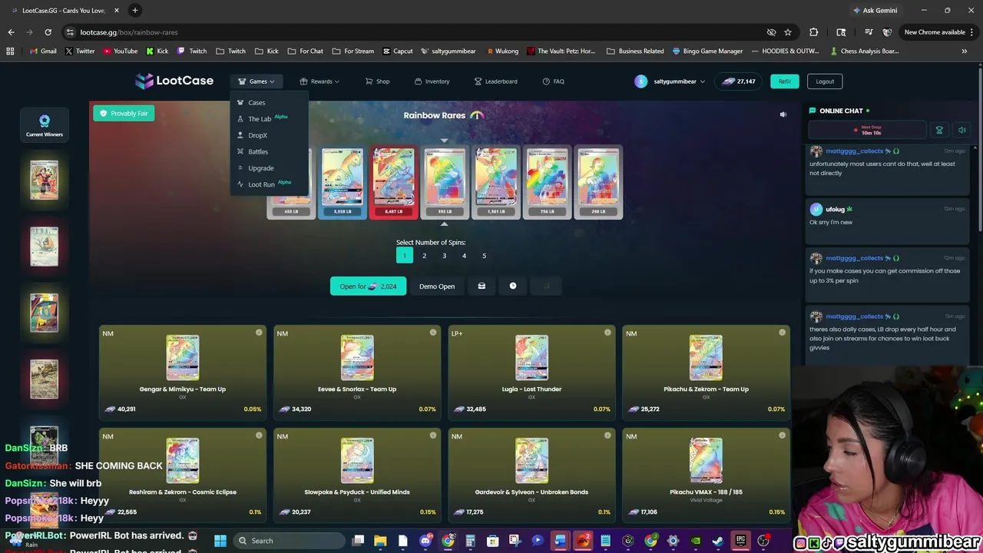Click the LootCase logo
The image size is (983, 553).
coord(174,81)
